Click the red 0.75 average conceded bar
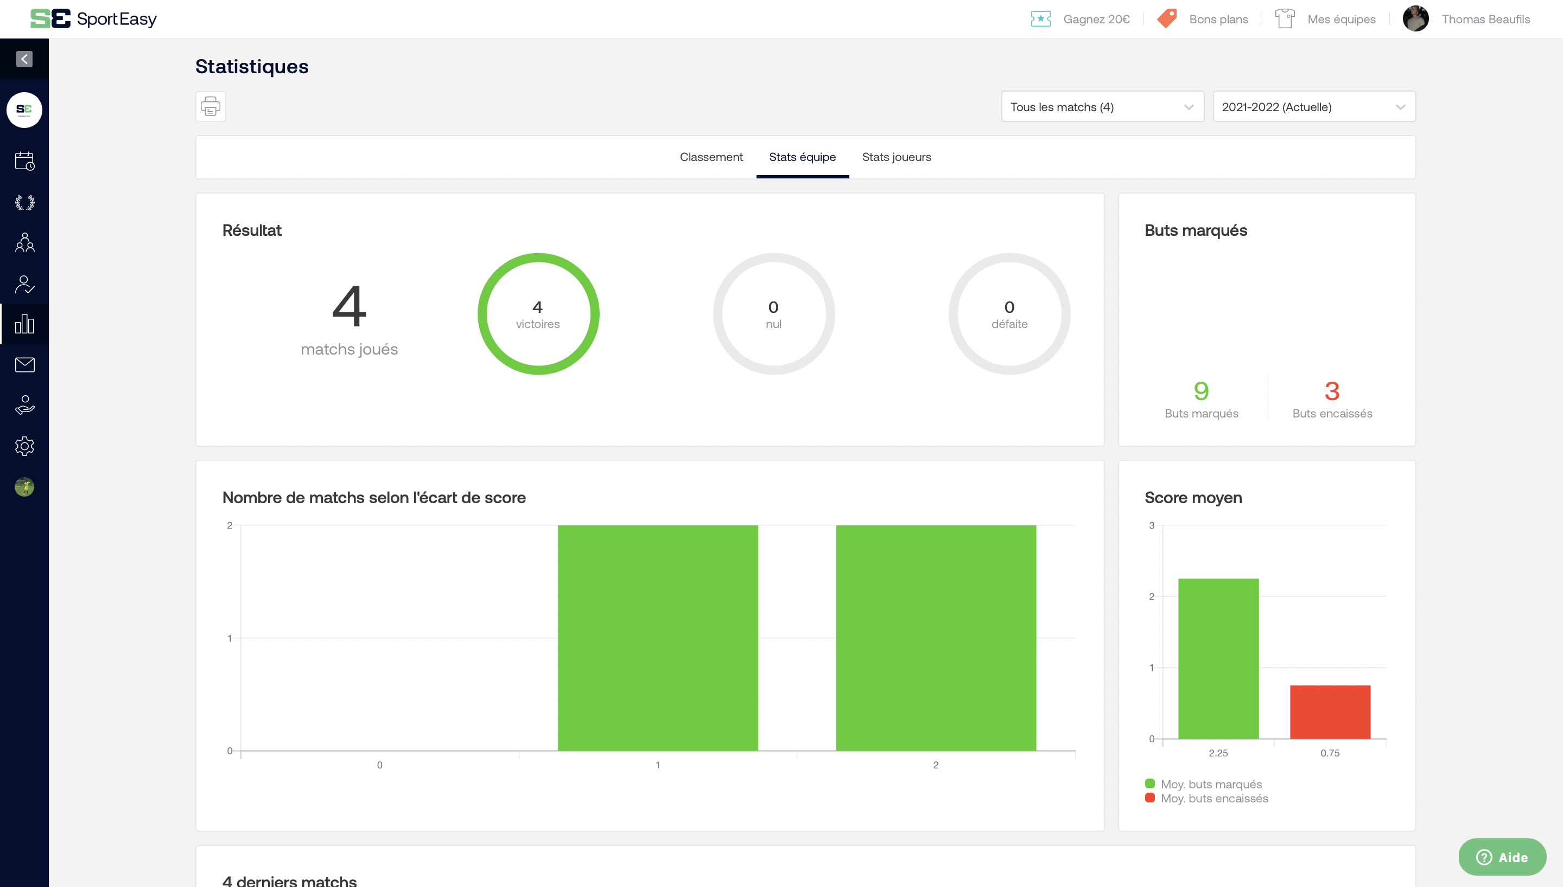Viewport: 1563px width, 887px height. pos(1330,712)
